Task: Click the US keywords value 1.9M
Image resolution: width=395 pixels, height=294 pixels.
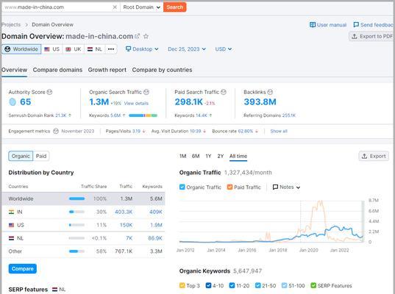Action: coord(156,225)
